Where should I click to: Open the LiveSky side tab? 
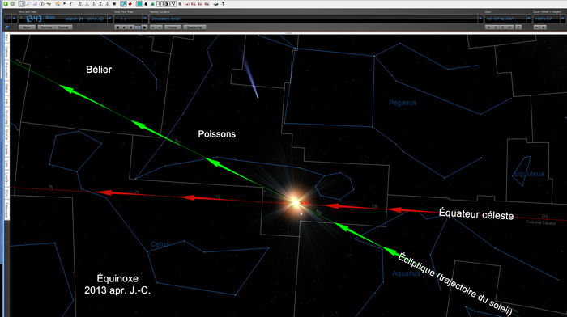click(6, 178)
